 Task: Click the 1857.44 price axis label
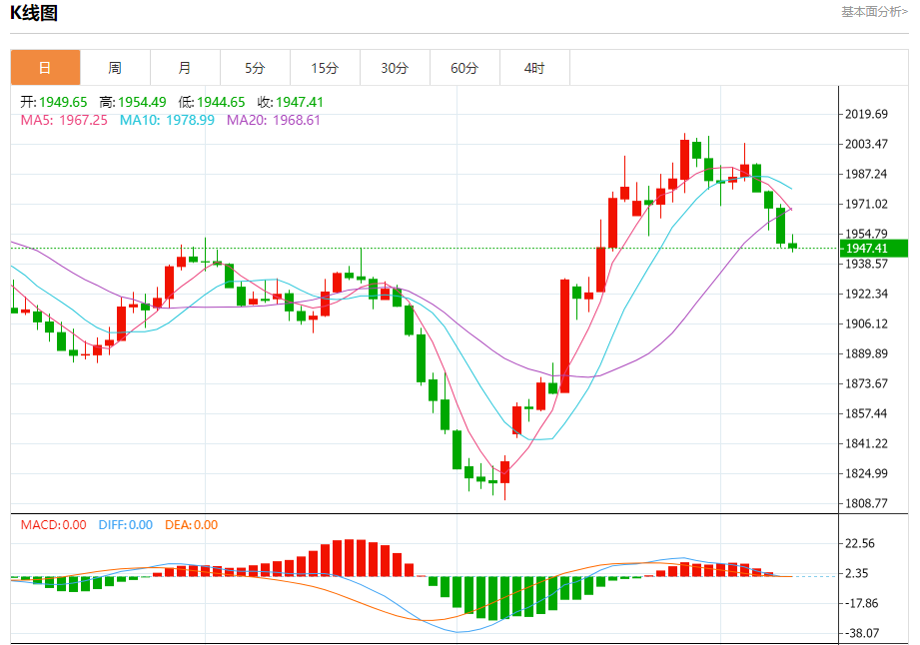[866, 413]
